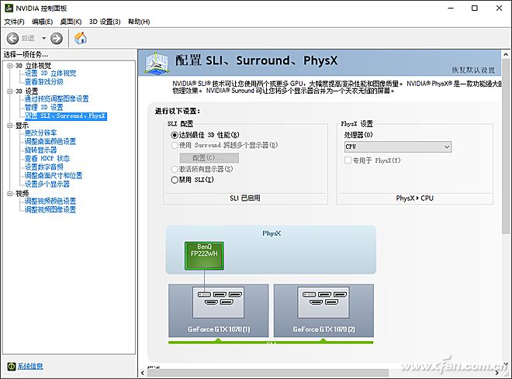
Task: Click the SLI 已启用 status text
Action: coord(245,198)
